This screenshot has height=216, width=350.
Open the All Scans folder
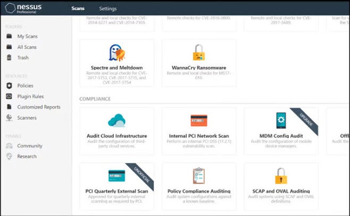pos(27,47)
